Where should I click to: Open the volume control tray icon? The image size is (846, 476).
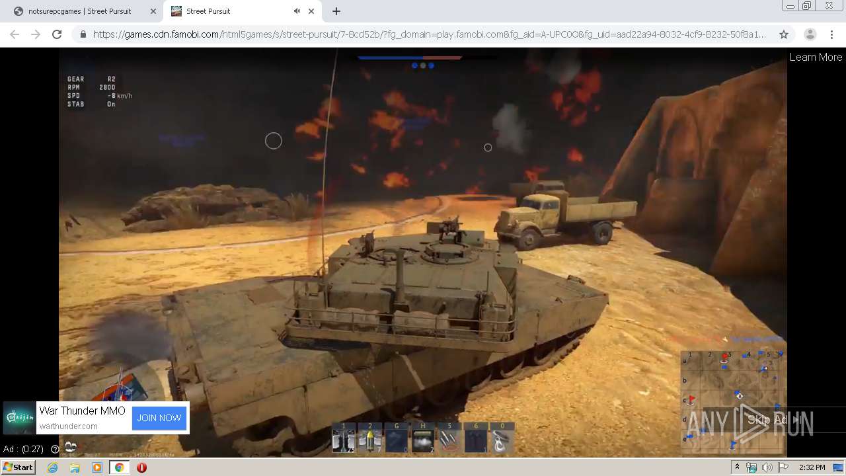tap(767, 467)
